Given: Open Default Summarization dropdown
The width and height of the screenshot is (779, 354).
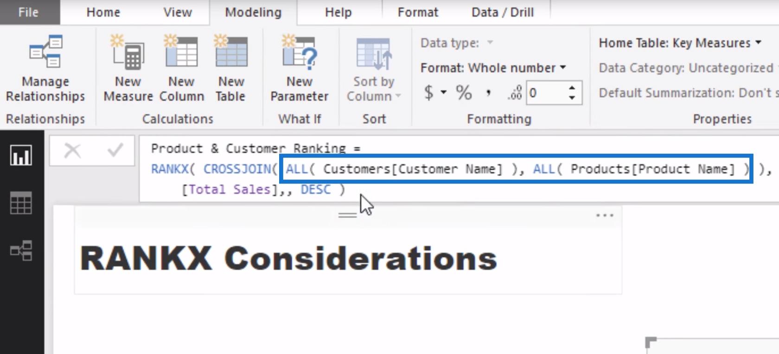Looking at the screenshot, I should 688,93.
